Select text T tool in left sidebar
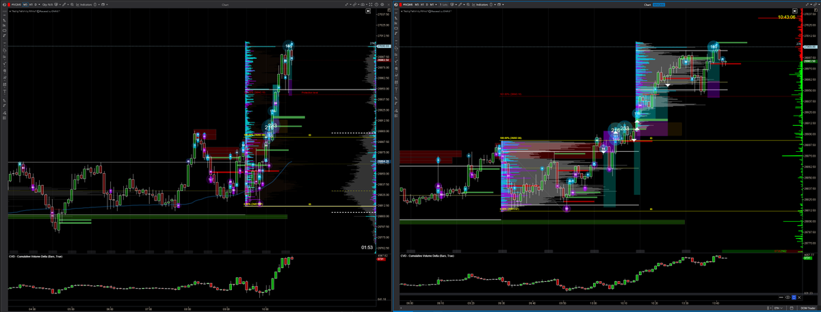Screen dimensions: 821x312 click(4, 91)
